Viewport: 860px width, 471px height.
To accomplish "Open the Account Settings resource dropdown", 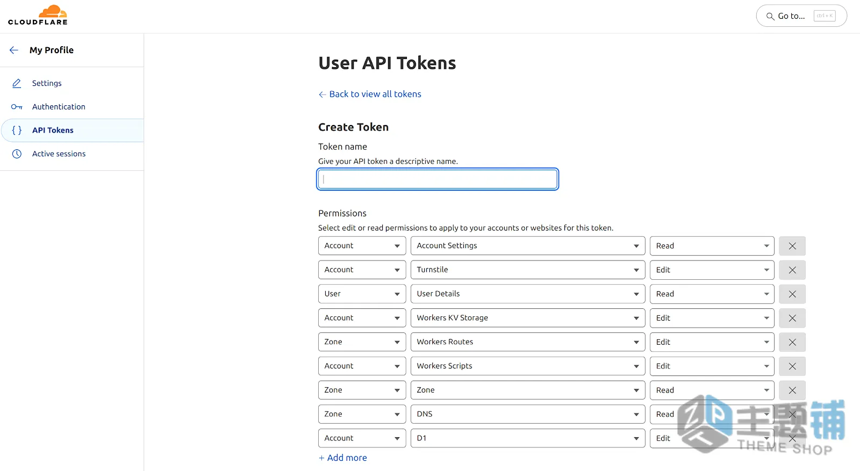I will coord(528,245).
